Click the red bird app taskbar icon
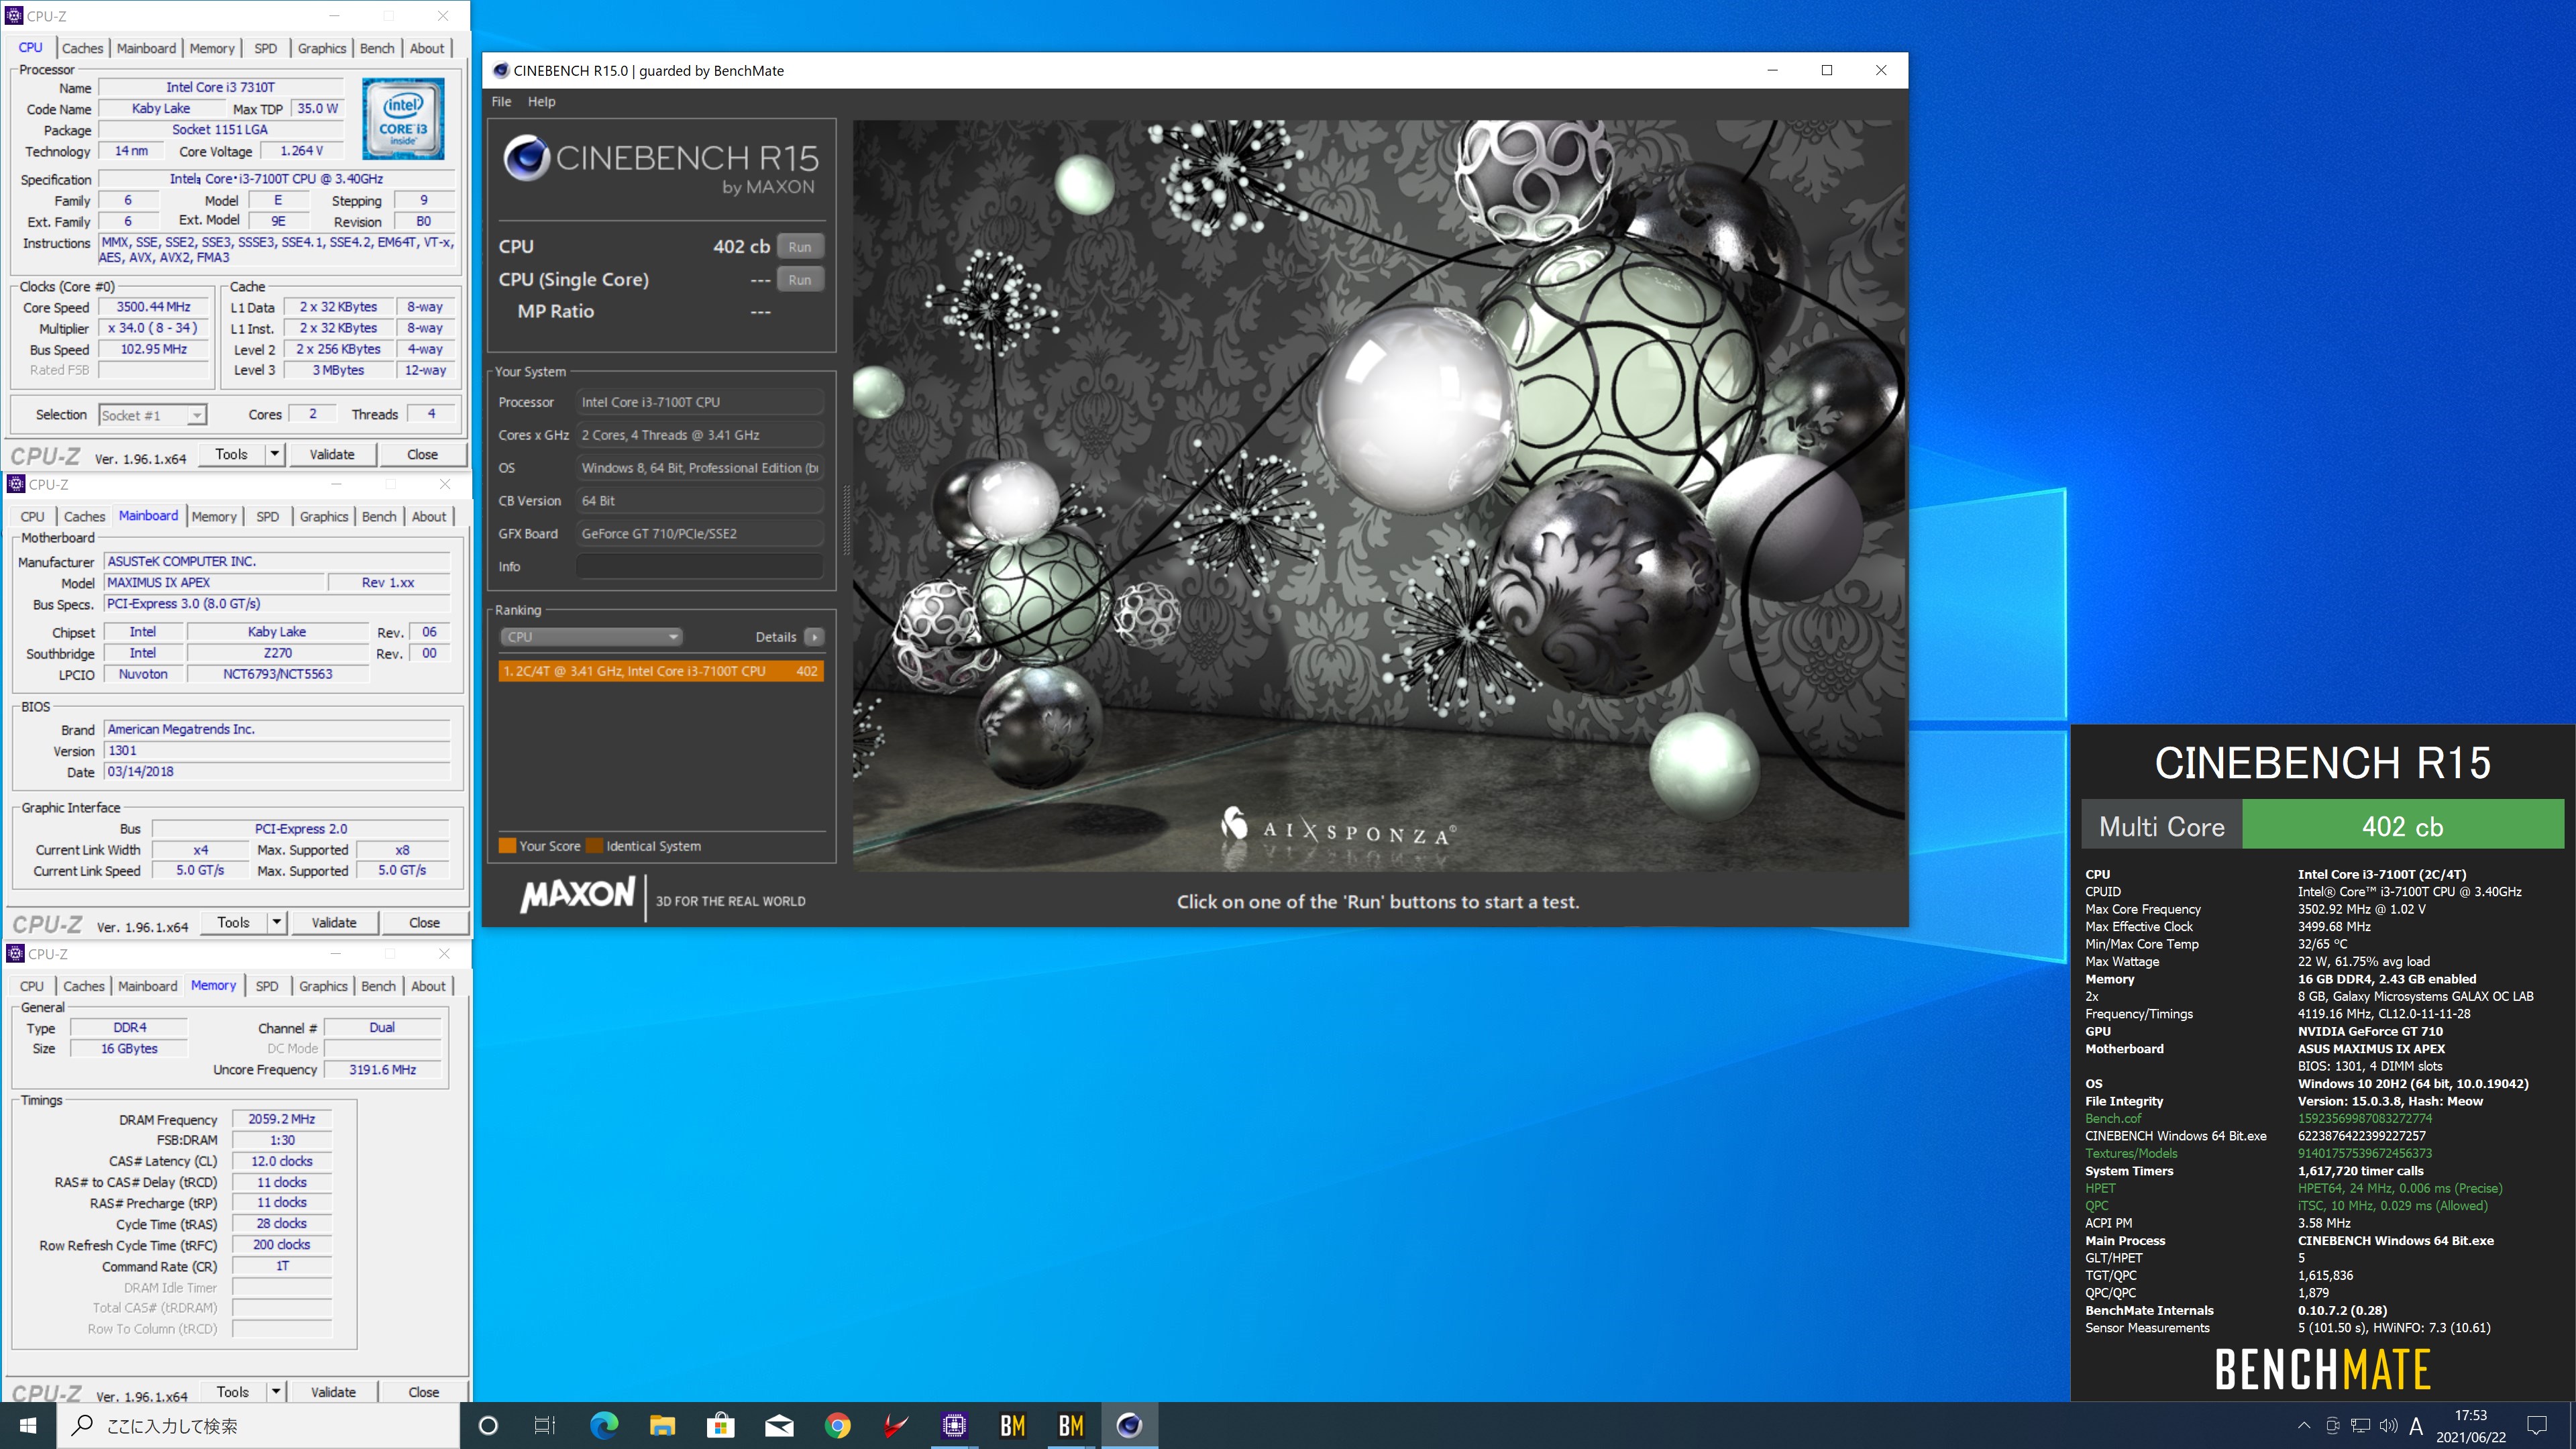The image size is (2576, 1449). coord(895,1425)
